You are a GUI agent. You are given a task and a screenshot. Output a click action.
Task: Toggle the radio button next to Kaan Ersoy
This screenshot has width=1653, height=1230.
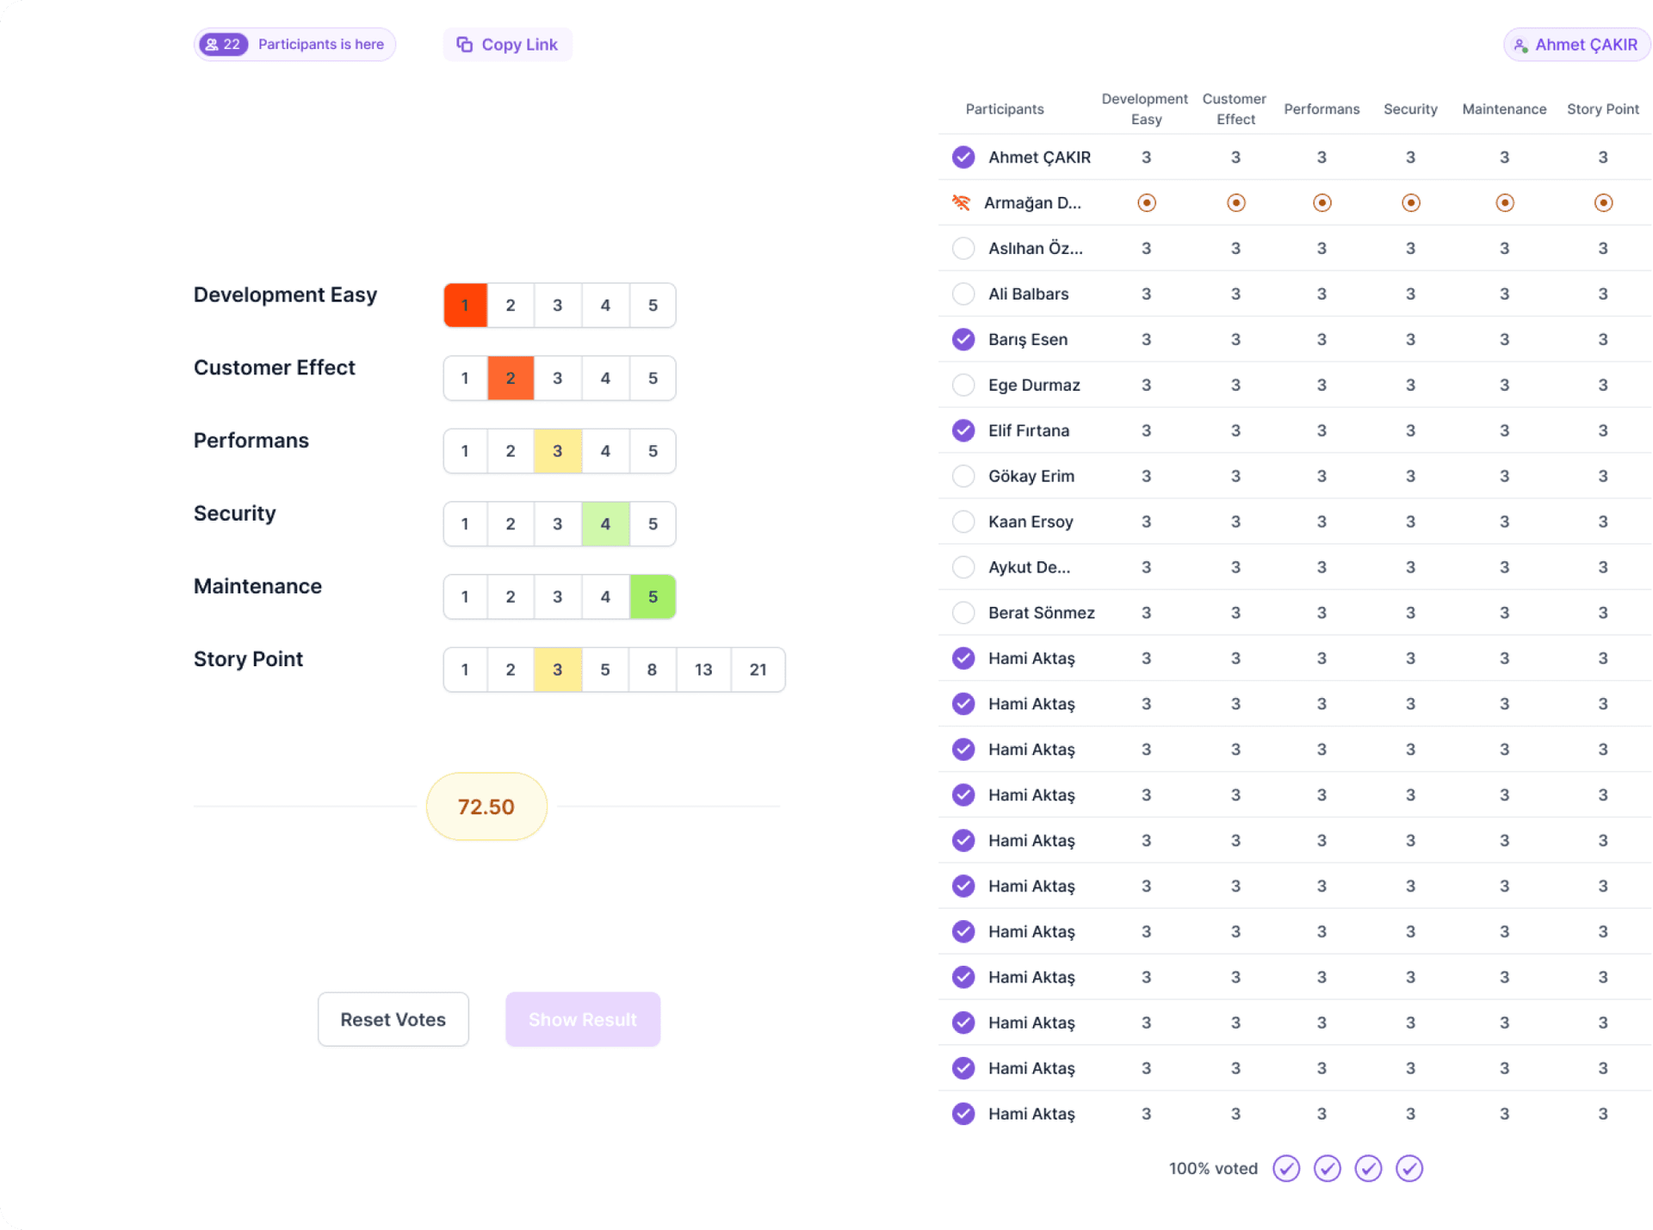(x=964, y=522)
